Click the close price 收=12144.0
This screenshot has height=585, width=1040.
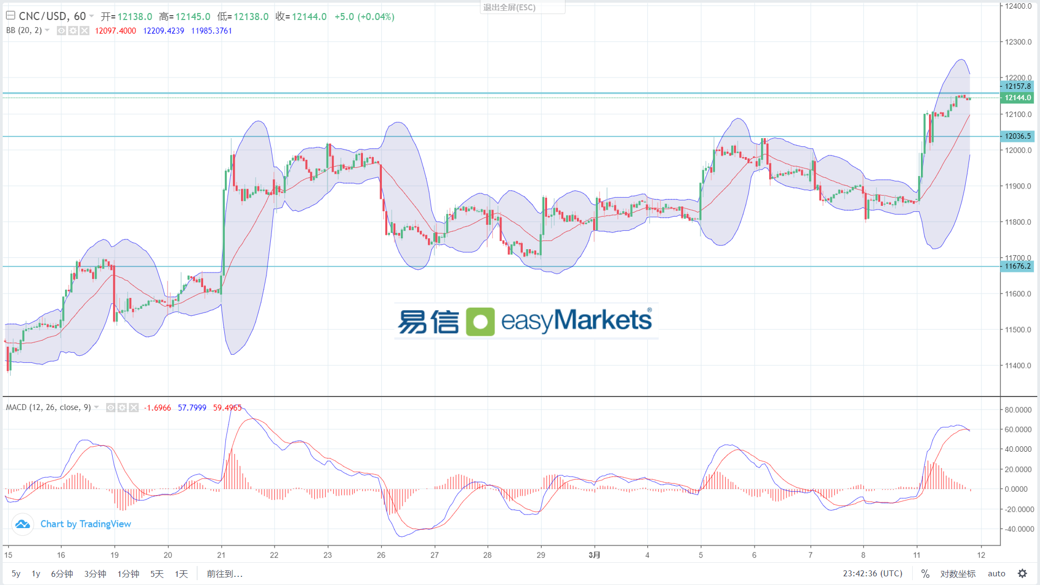(x=301, y=17)
